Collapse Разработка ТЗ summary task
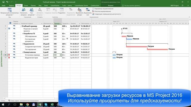The height and width of the screenshot is (107, 191). pyautogui.click(x=23, y=34)
